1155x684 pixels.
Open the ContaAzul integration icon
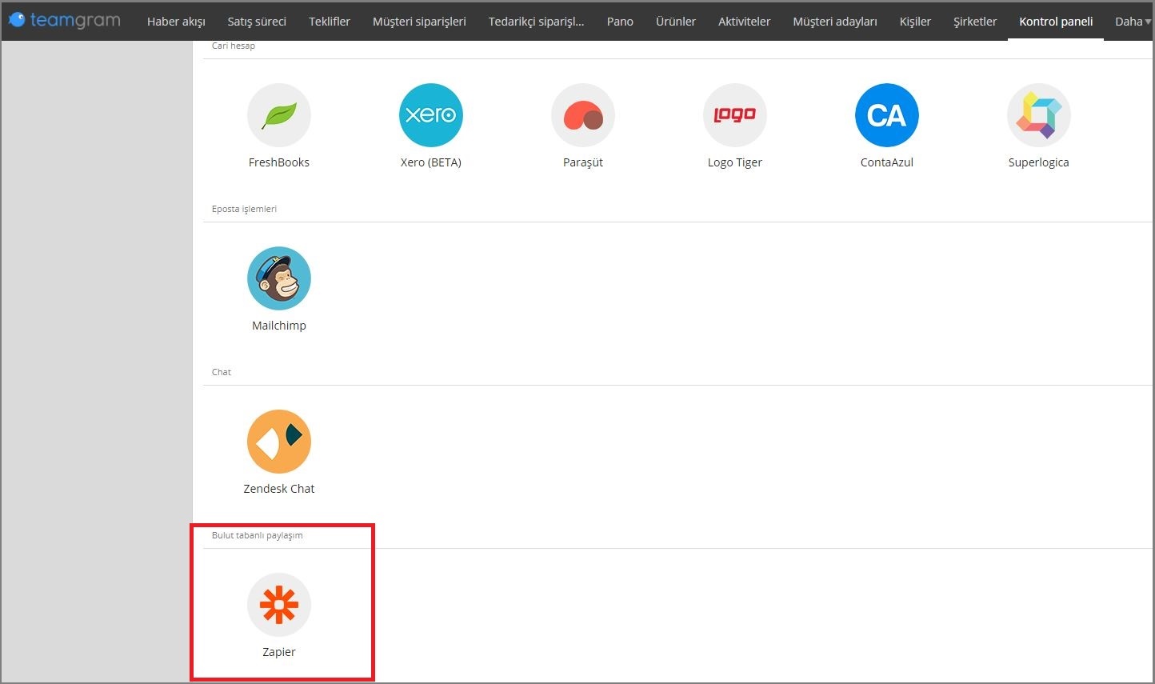click(886, 115)
